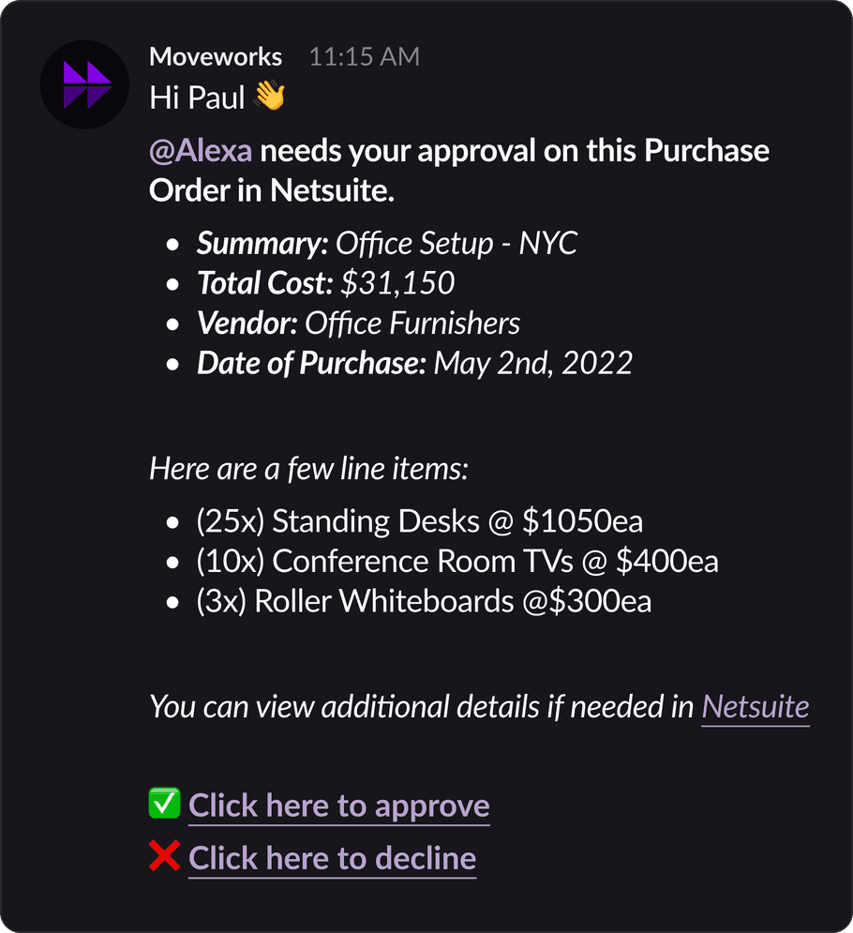Open the @Alexa user mention
The image size is (853, 933).
(x=201, y=151)
